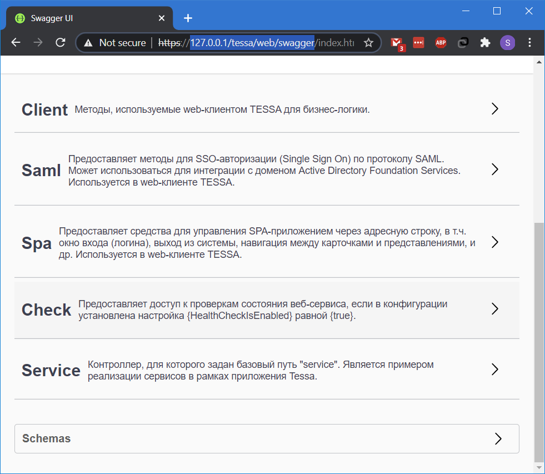Screen dimensions: 545x474
Task: Expand the Schemas panel chevron
Action: click(x=498, y=439)
